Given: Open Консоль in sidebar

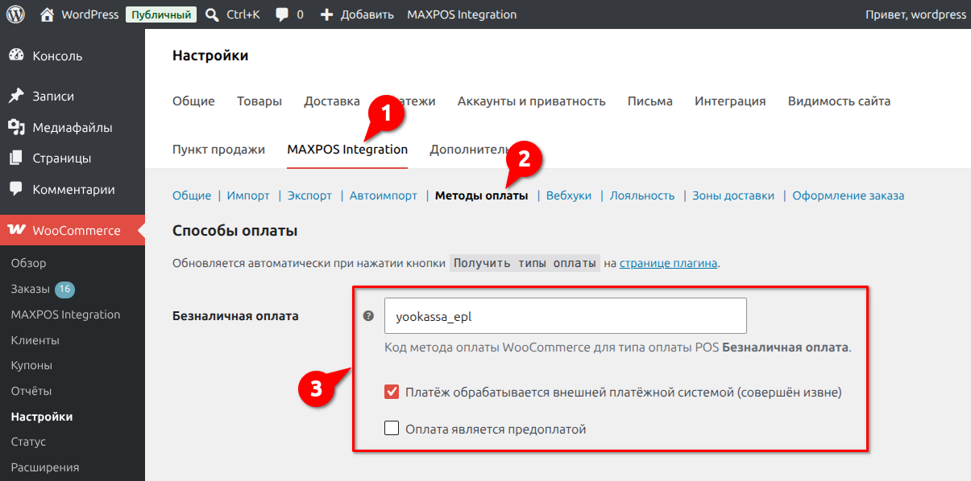Looking at the screenshot, I should tap(57, 56).
